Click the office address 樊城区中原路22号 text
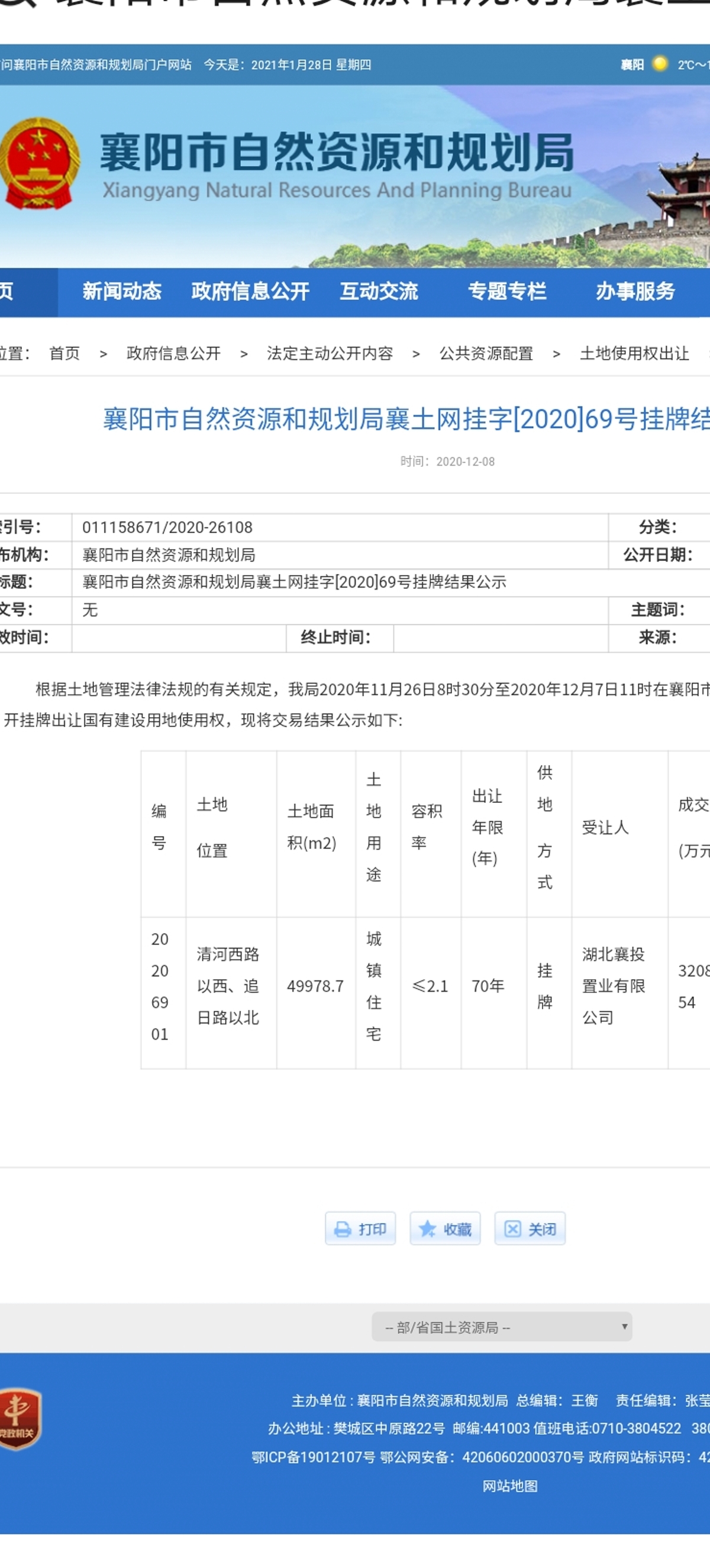The width and height of the screenshot is (710, 1562). 389,1429
